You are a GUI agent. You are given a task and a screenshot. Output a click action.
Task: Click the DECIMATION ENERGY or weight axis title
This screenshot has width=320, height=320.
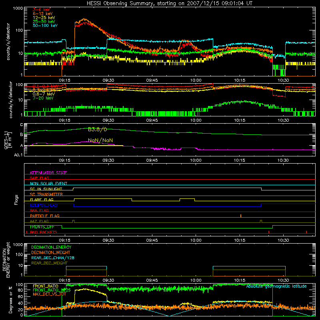[x=6, y=260]
